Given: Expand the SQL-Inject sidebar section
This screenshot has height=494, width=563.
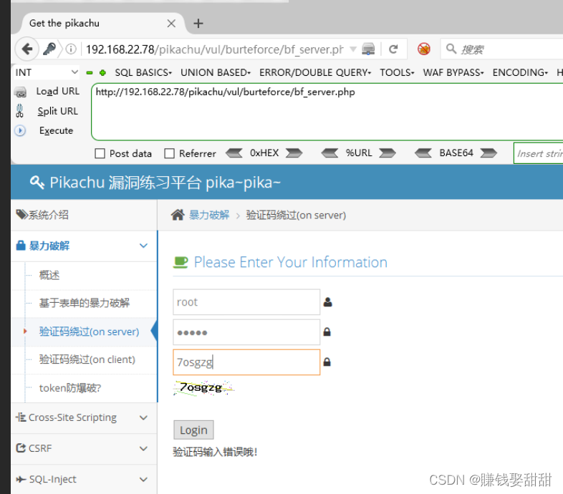Looking at the screenshot, I should click(x=144, y=479).
